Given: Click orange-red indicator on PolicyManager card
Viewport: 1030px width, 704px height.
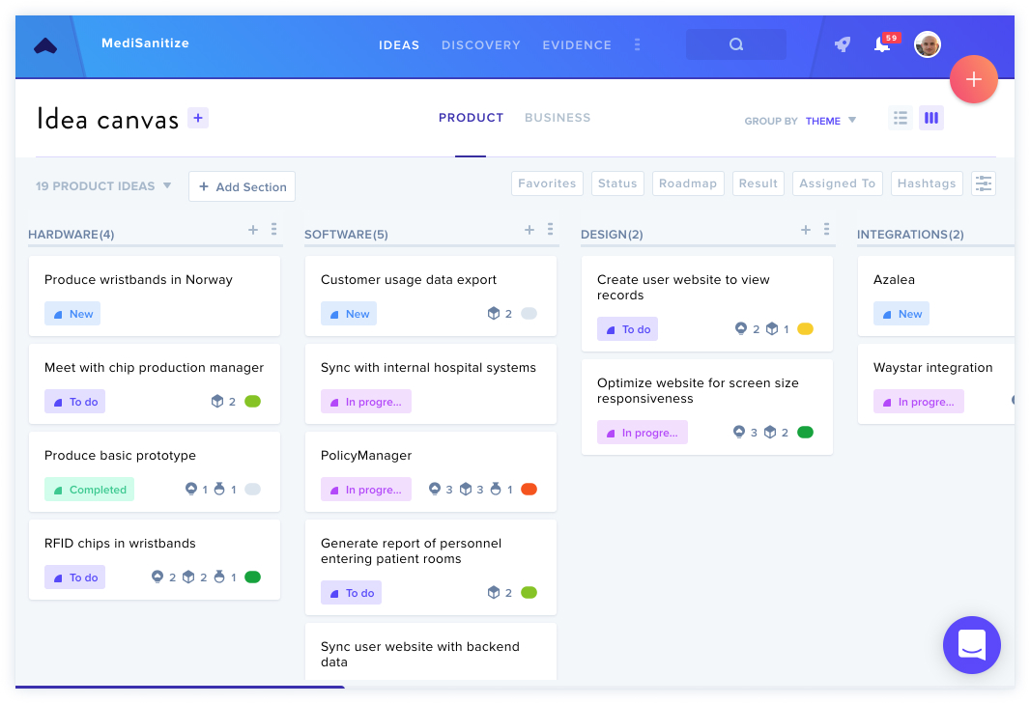Looking at the screenshot, I should coord(529,490).
